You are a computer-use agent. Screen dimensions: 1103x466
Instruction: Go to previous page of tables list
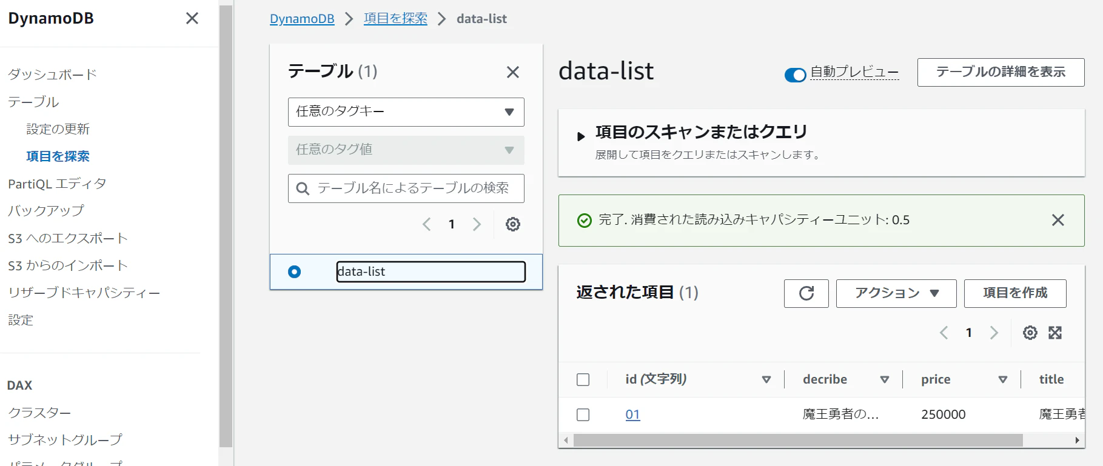427,224
